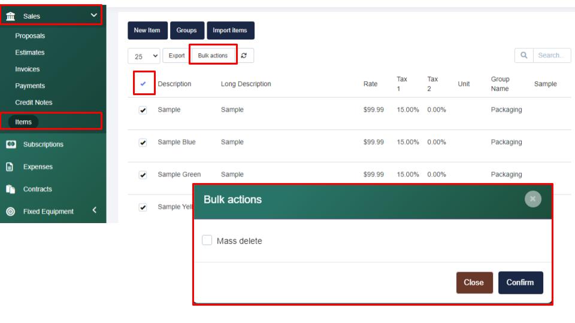The height and width of the screenshot is (323, 575).
Task: Close the Bulk actions dialog with X
Action: tap(532, 199)
